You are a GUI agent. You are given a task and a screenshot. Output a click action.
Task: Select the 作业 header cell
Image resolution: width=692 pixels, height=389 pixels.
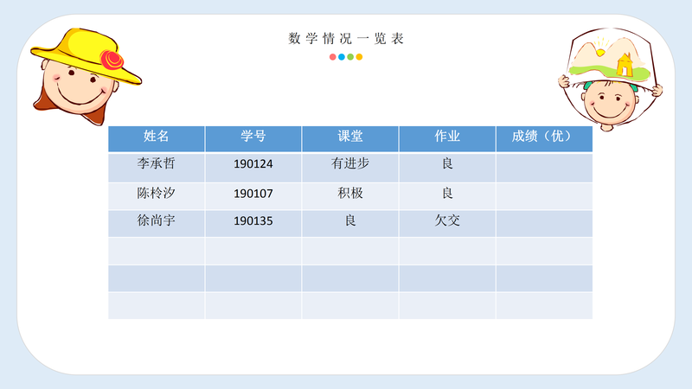coord(447,139)
